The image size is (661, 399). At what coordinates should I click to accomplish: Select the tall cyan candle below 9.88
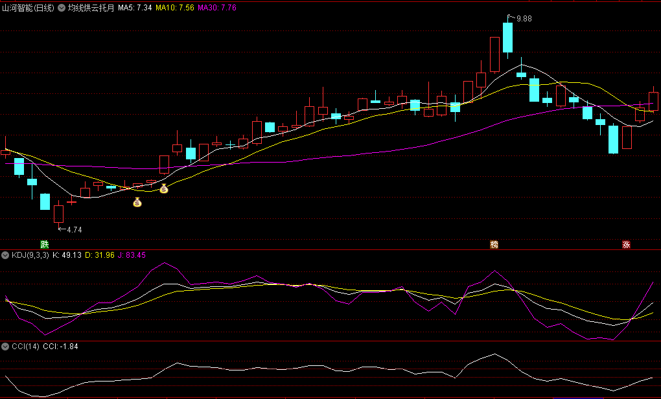(x=507, y=38)
